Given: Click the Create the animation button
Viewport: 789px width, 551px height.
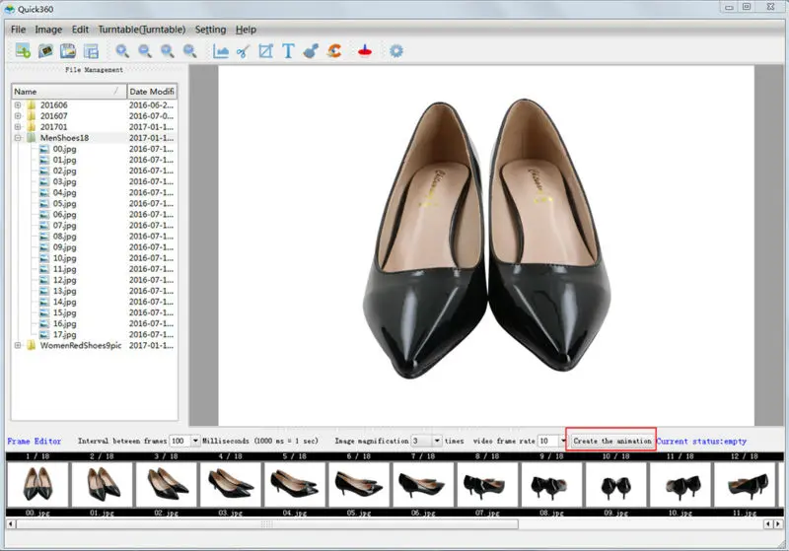Looking at the screenshot, I should (611, 442).
